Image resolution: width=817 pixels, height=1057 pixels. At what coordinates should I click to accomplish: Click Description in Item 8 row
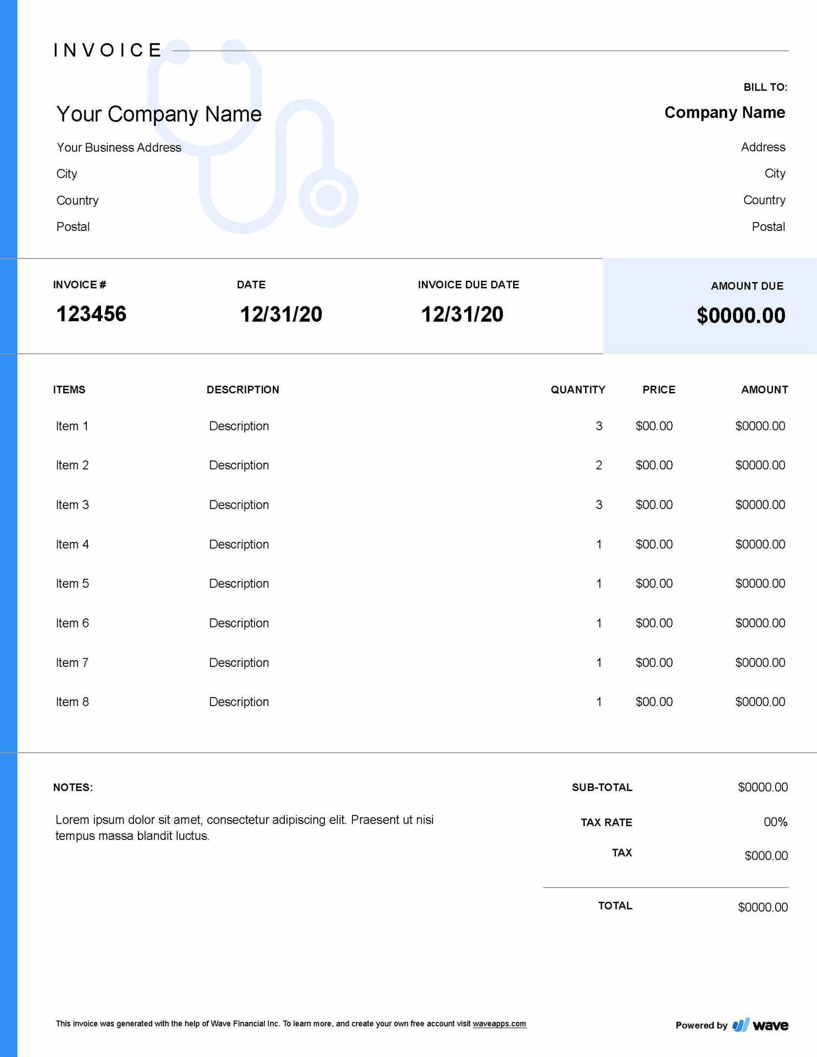(x=239, y=702)
